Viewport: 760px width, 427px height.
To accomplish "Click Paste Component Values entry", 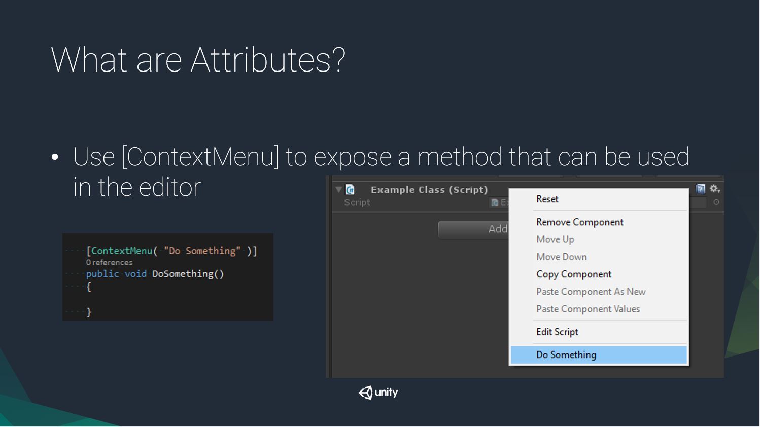I will [599, 309].
